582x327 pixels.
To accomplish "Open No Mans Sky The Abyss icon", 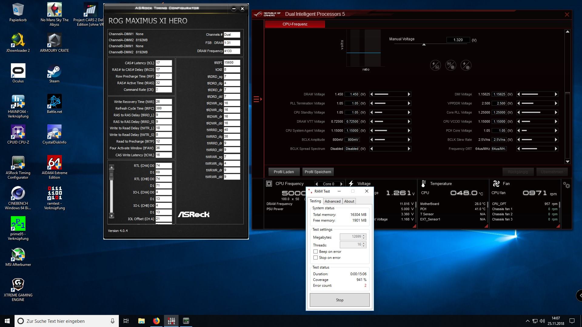I will (54, 15).
